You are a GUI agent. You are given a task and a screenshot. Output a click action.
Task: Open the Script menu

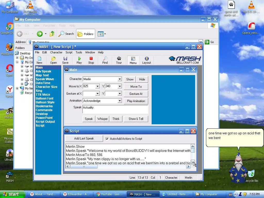coord(69,52)
